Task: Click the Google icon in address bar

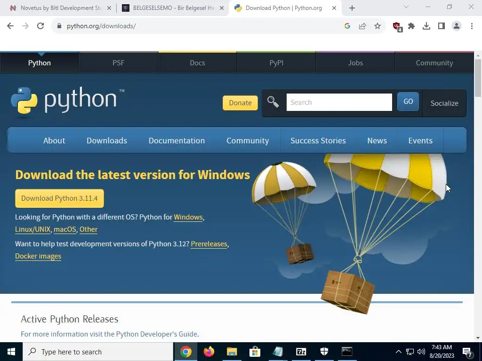Action: coord(347,26)
